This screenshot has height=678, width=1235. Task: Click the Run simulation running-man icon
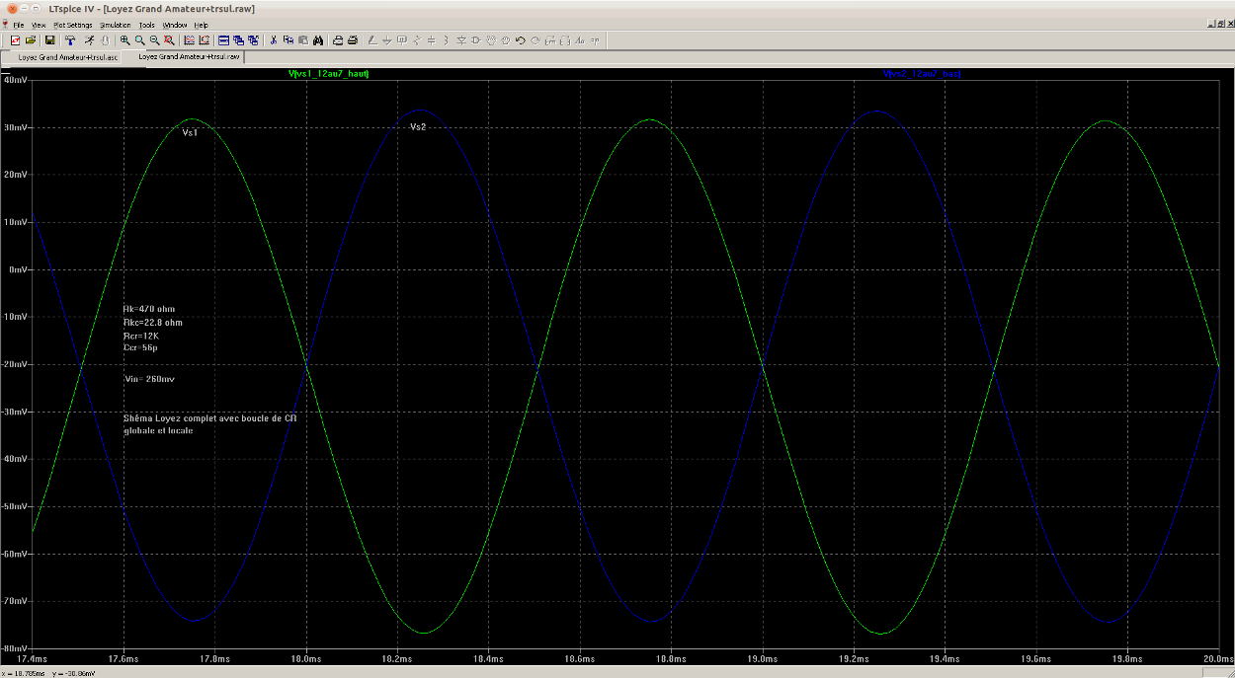coord(89,40)
